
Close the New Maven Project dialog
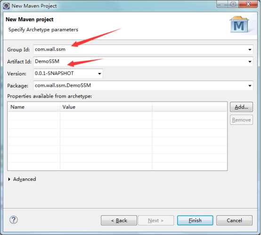248,4
